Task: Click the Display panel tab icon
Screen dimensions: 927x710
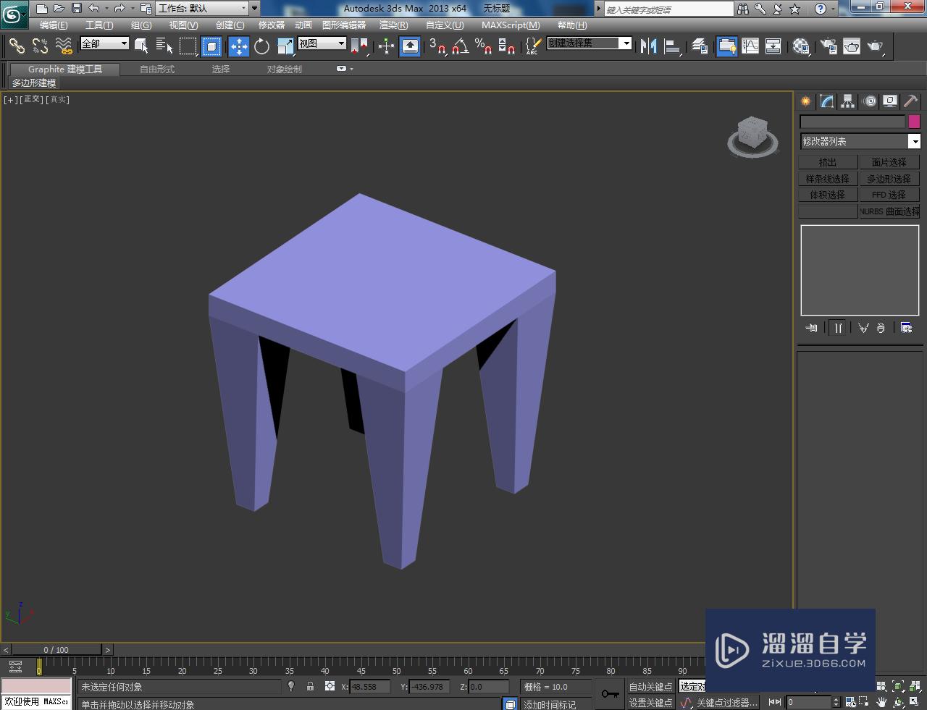Action: (890, 101)
